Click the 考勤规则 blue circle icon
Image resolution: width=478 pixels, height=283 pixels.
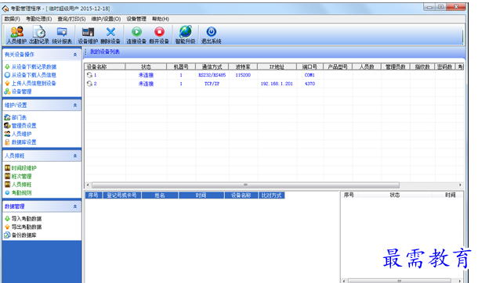(7, 192)
